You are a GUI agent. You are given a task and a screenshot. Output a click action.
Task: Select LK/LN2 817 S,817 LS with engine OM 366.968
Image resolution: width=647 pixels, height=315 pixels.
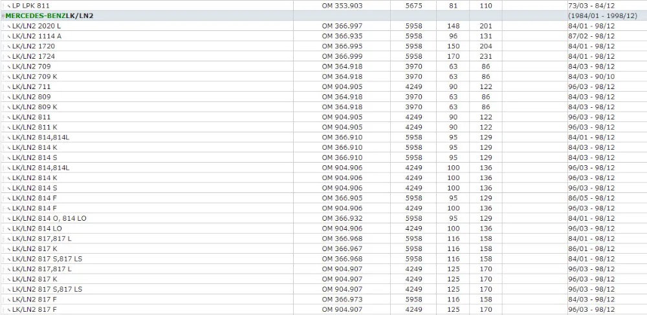click(47, 259)
